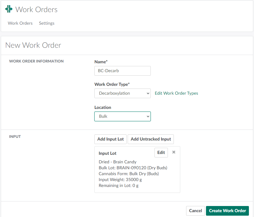
Task: Remove the Input Lot with the X icon
Action: coord(174,152)
